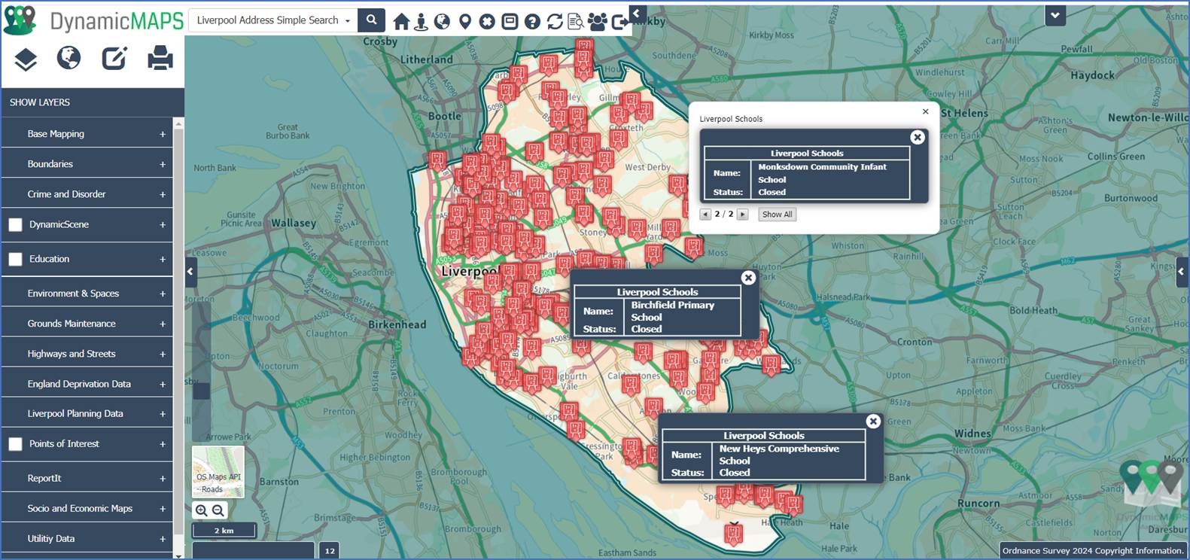Click the zoom level 12 indicator
The width and height of the screenshot is (1190, 560).
click(330, 550)
